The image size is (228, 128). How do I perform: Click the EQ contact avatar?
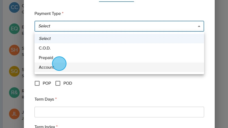pyautogui.click(x=14, y=29)
